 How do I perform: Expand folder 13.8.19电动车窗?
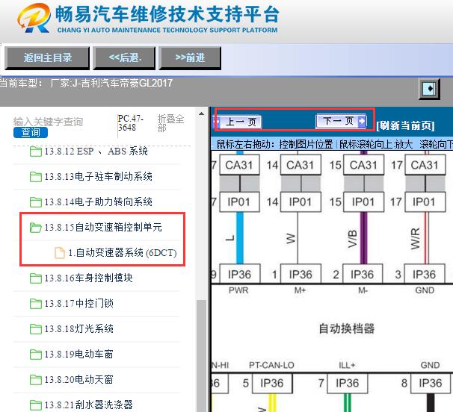[x=72, y=355]
